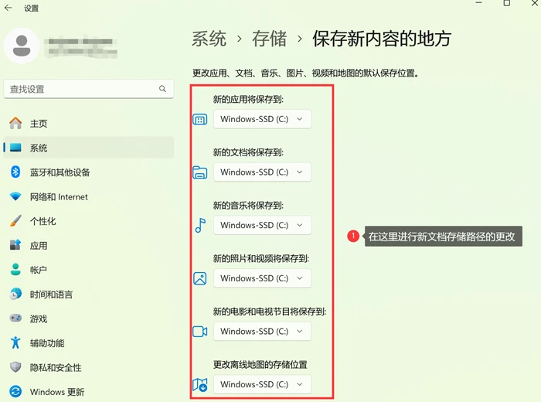Go to 辅助功能 accessibility settings

(x=89, y=343)
